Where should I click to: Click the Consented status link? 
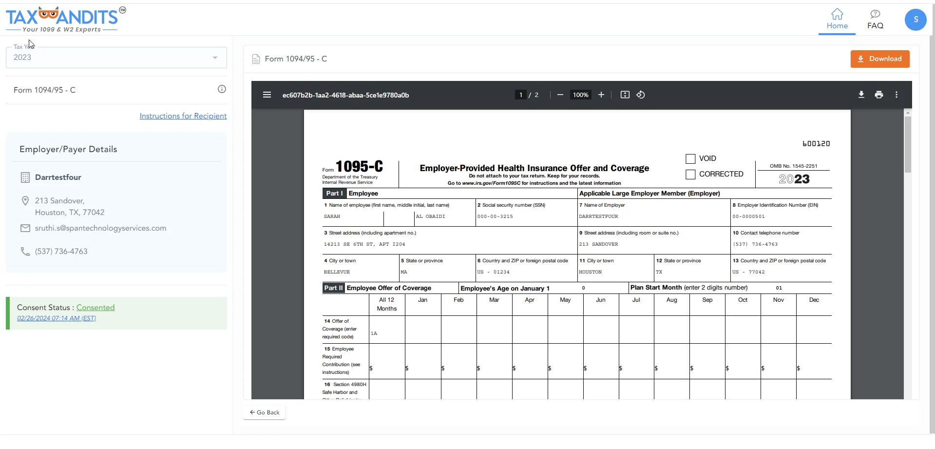point(95,307)
